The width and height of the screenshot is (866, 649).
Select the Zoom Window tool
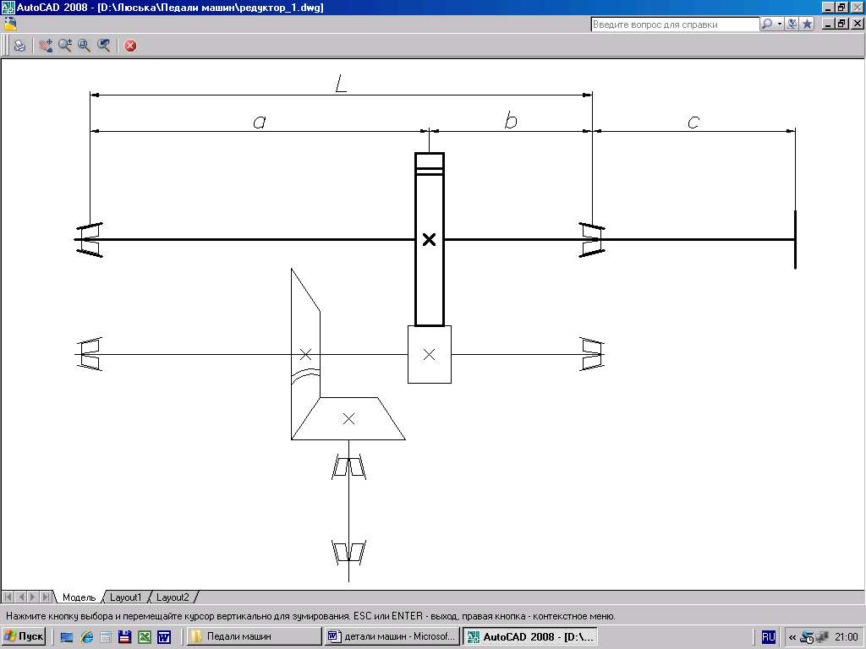[x=84, y=46]
